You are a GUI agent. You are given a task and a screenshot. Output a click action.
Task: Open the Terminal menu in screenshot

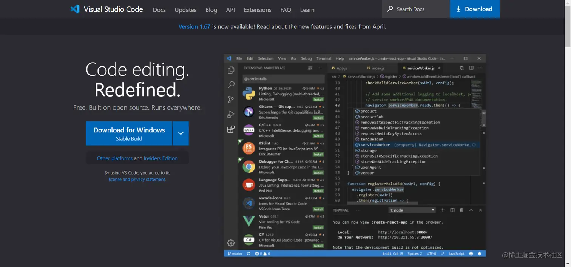pyautogui.click(x=324, y=58)
